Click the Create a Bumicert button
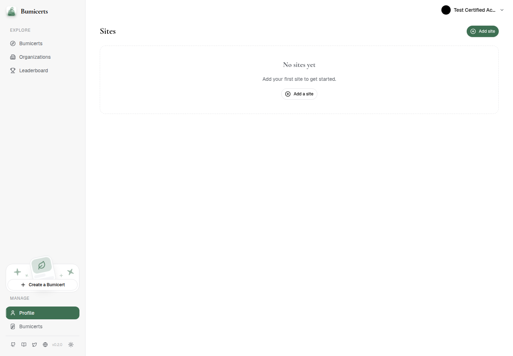Image resolution: width=513 pixels, height=356 pixels. click(x=42, y=285)
